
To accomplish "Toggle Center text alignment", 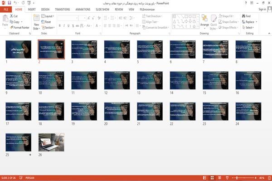I will (109, 26).
